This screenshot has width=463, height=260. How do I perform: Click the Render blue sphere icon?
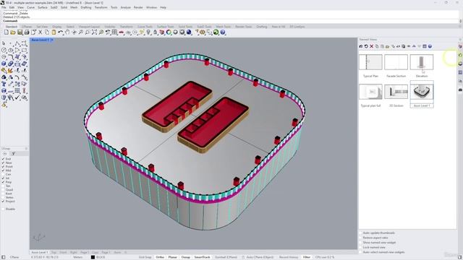(189, 32)
